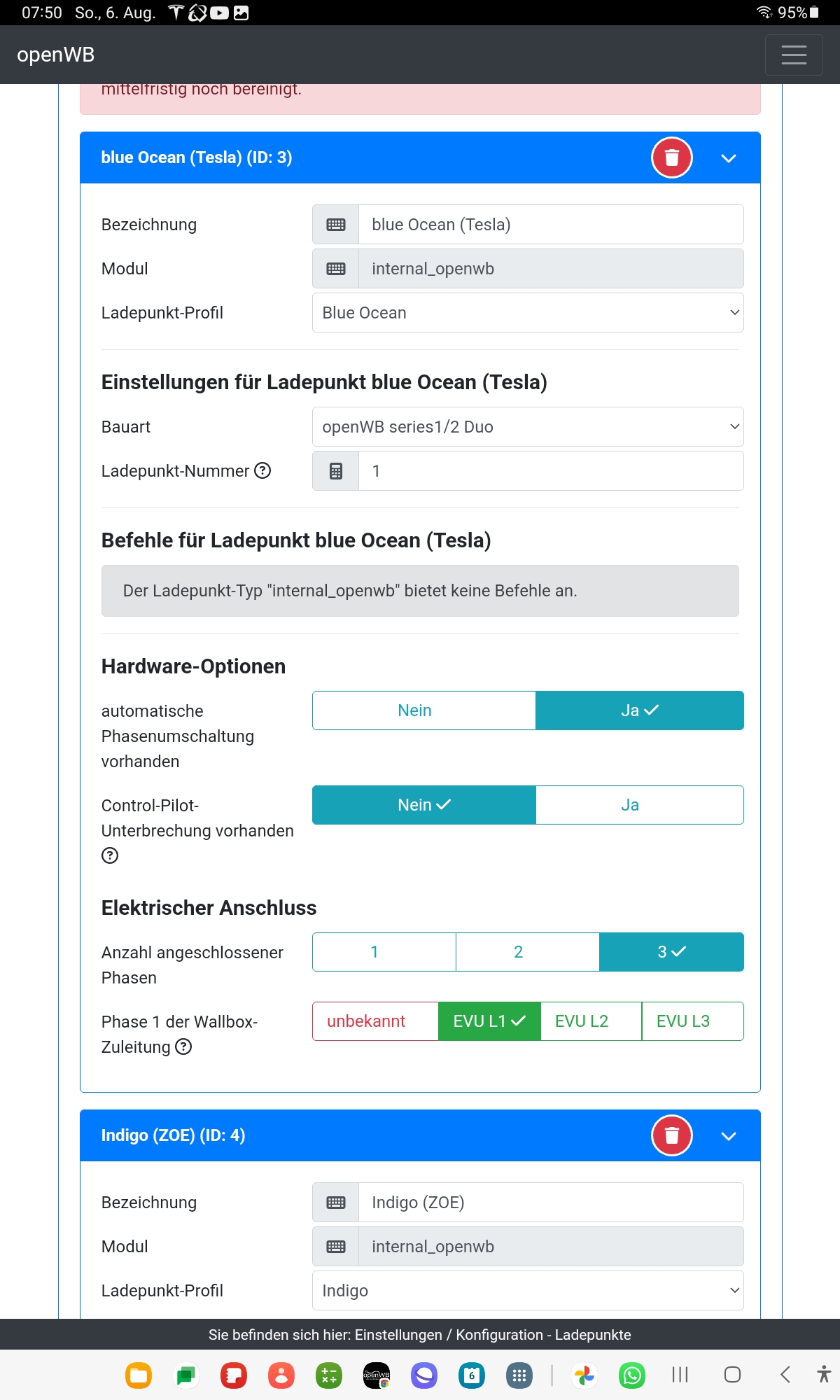The height and width of the screenshot is (1400, 840).
Task: Open help for Phase 1 der Wallbox-Zuleitung
Action: [x=183, y=1046]
